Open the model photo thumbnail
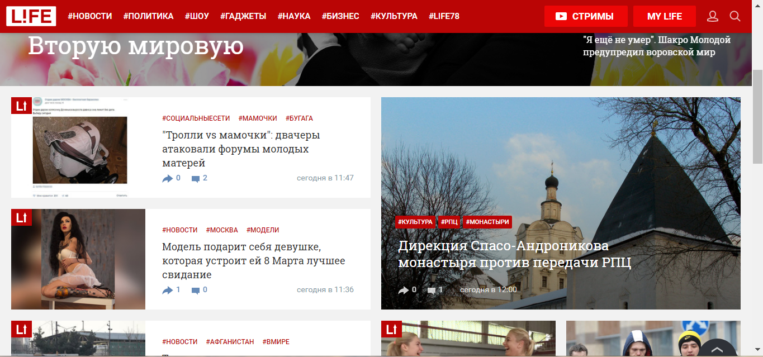 78,259
